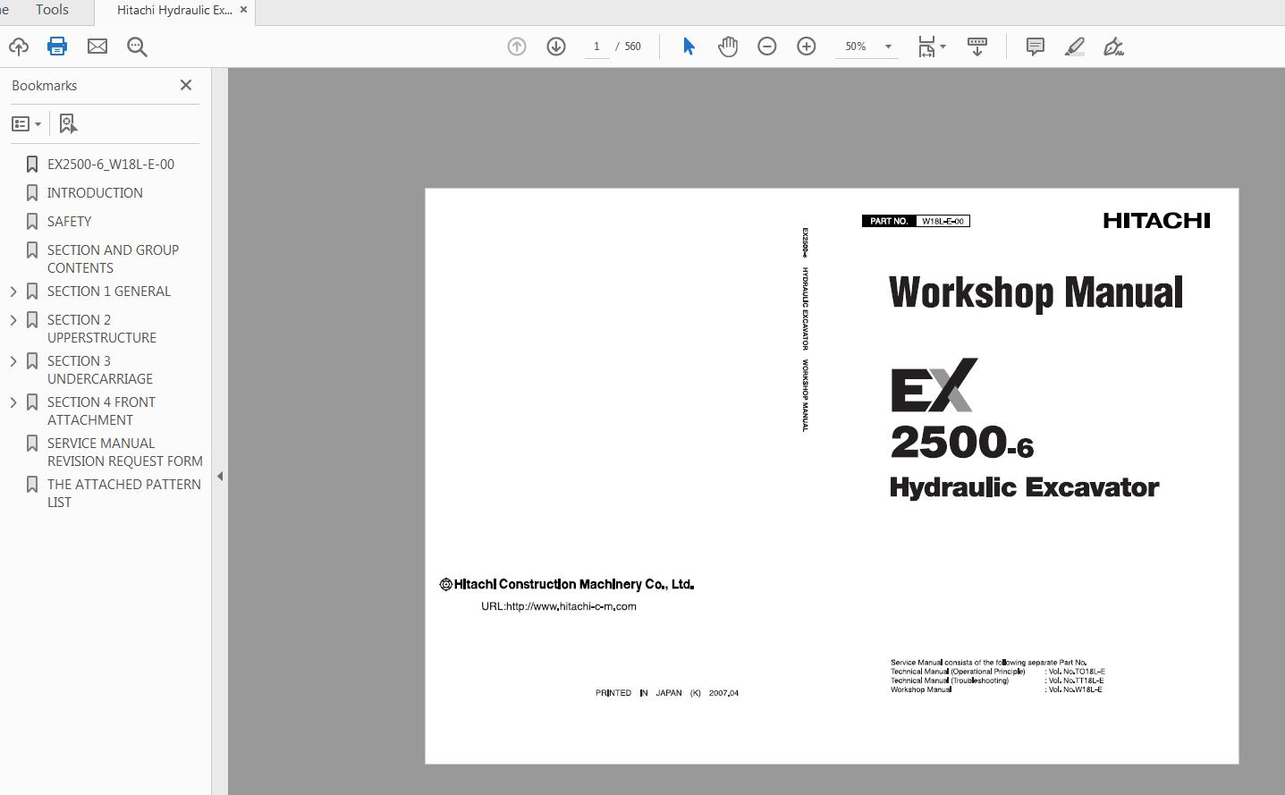Collapse navigation pane with side arrow

(220, 477)
